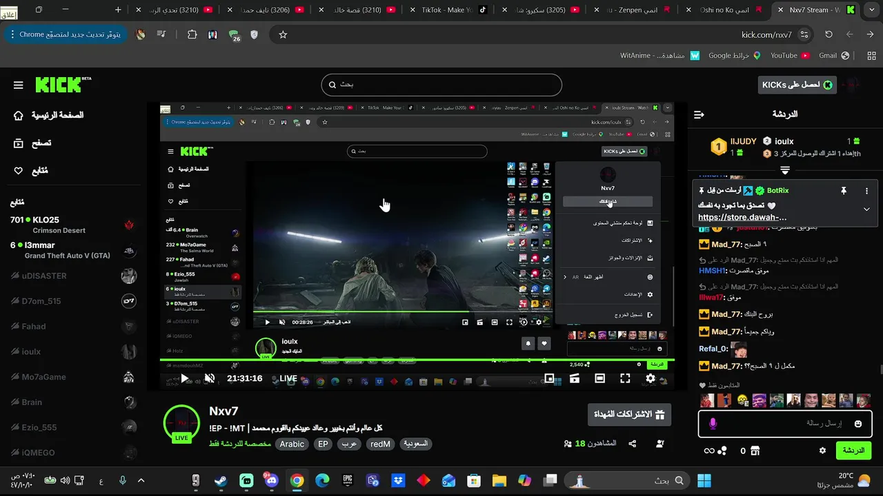Unpin the pinned message pin icon
Screen dimensions: 883x496
[x=843, y=191]
